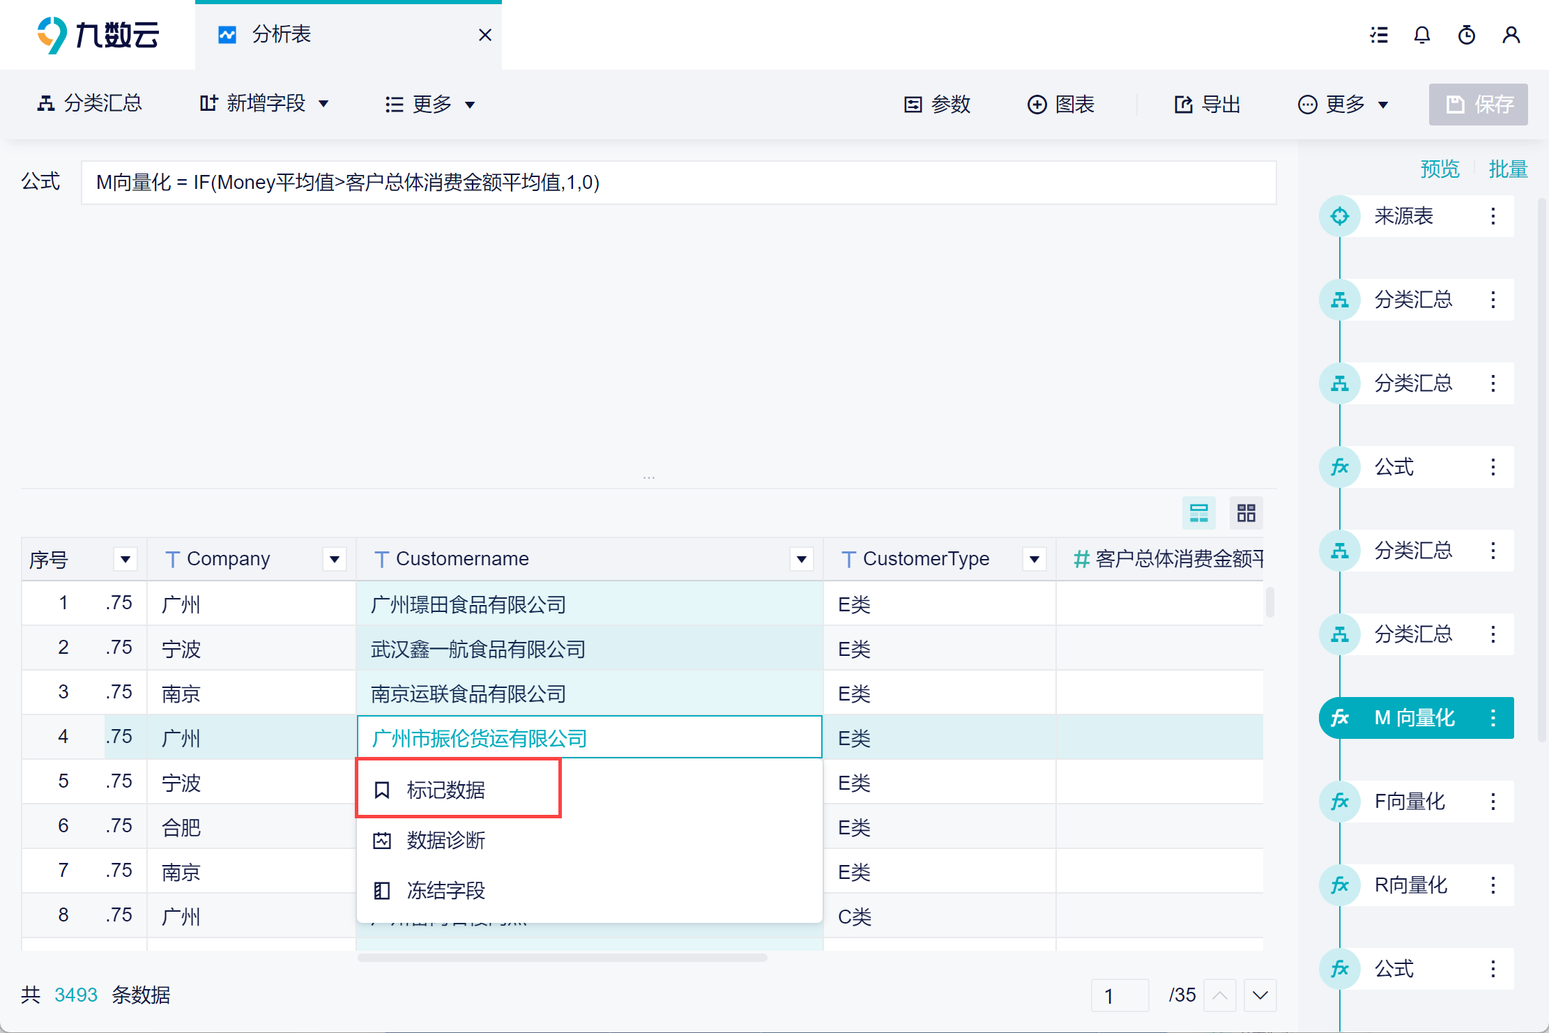Open the Company column filter dropdown
1549x1033 pixels.
point(335,559)
